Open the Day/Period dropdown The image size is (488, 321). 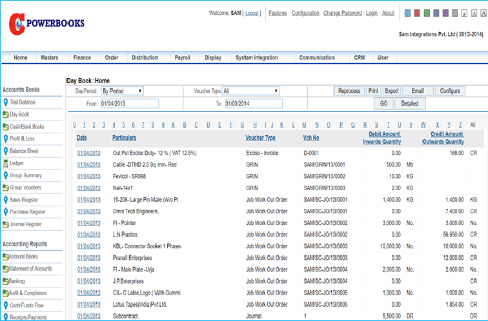point(122,91)
